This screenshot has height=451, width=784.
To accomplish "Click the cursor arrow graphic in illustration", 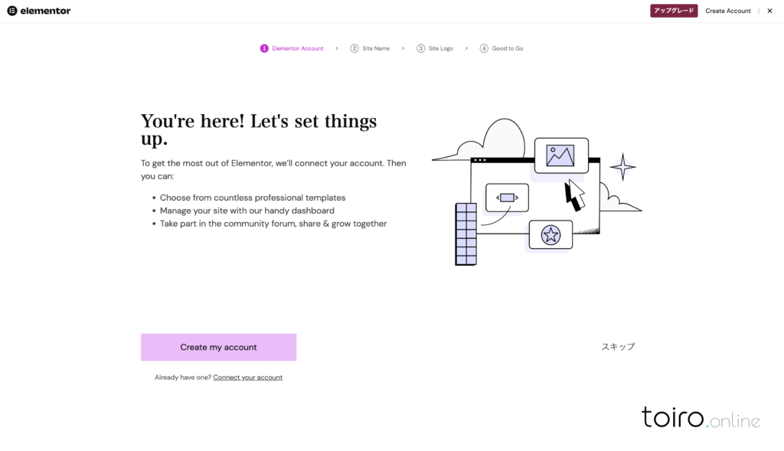I will pyautogui.click(x=573, y=194).
